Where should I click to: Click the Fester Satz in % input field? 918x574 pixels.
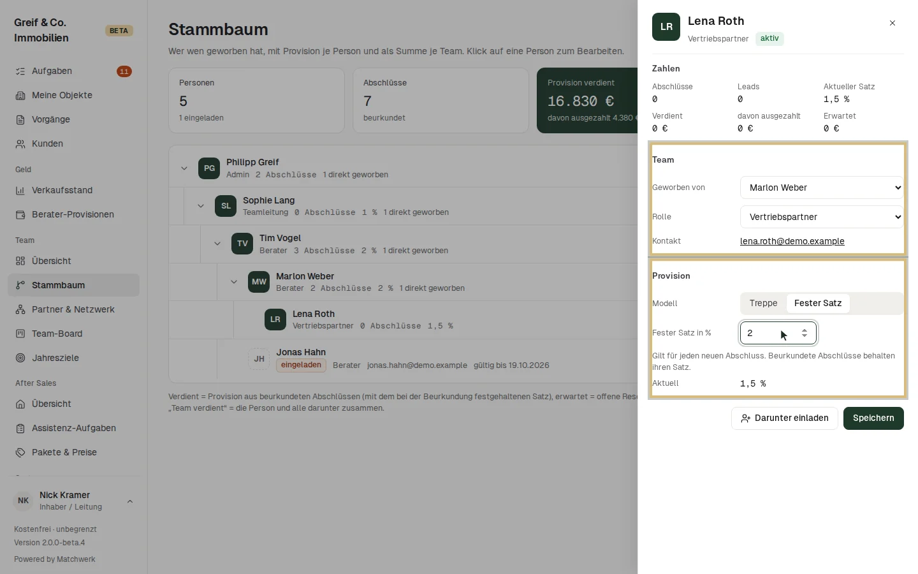coord(778,333)
